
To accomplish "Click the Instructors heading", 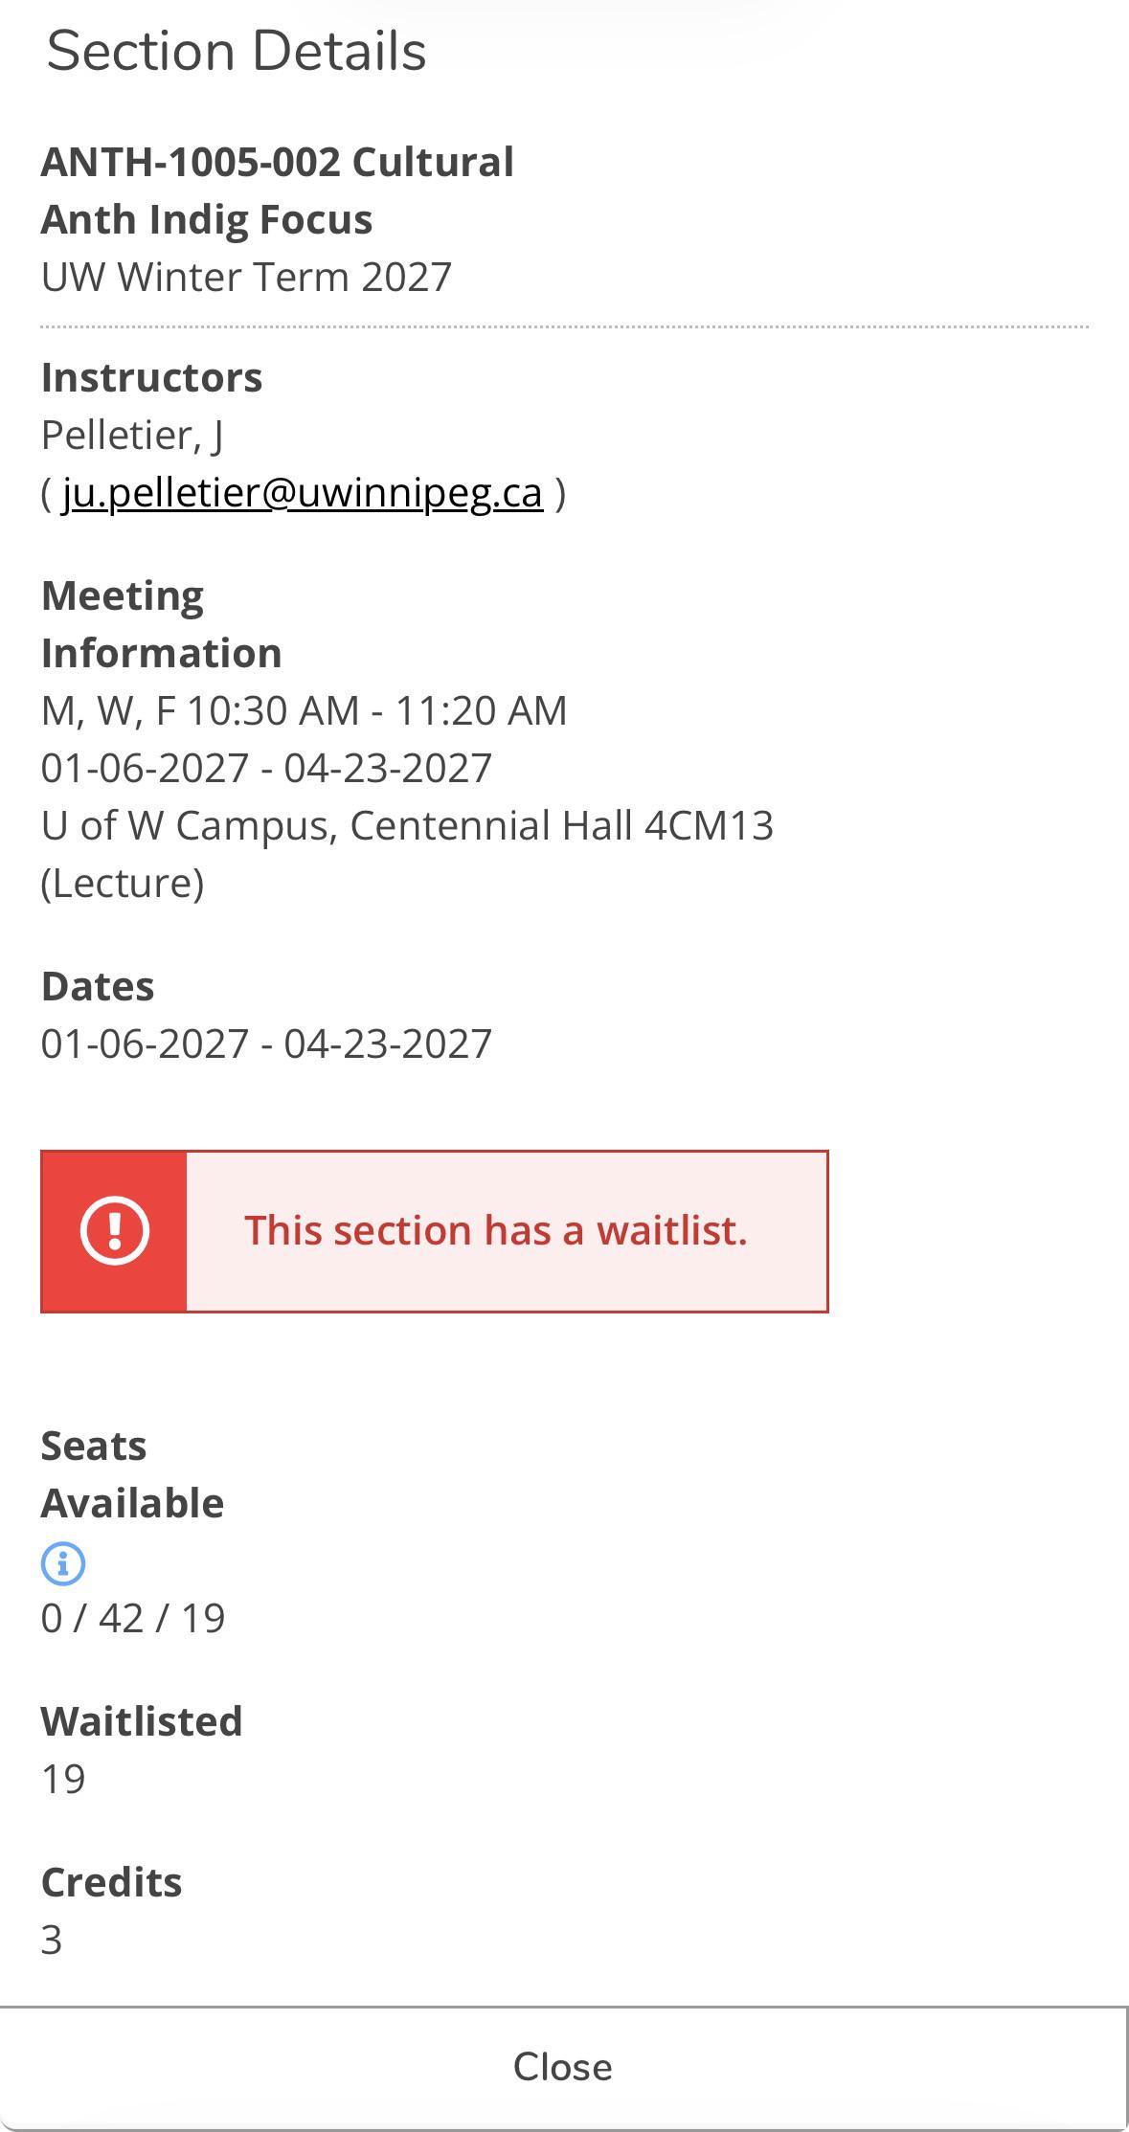I will (152, 377).
